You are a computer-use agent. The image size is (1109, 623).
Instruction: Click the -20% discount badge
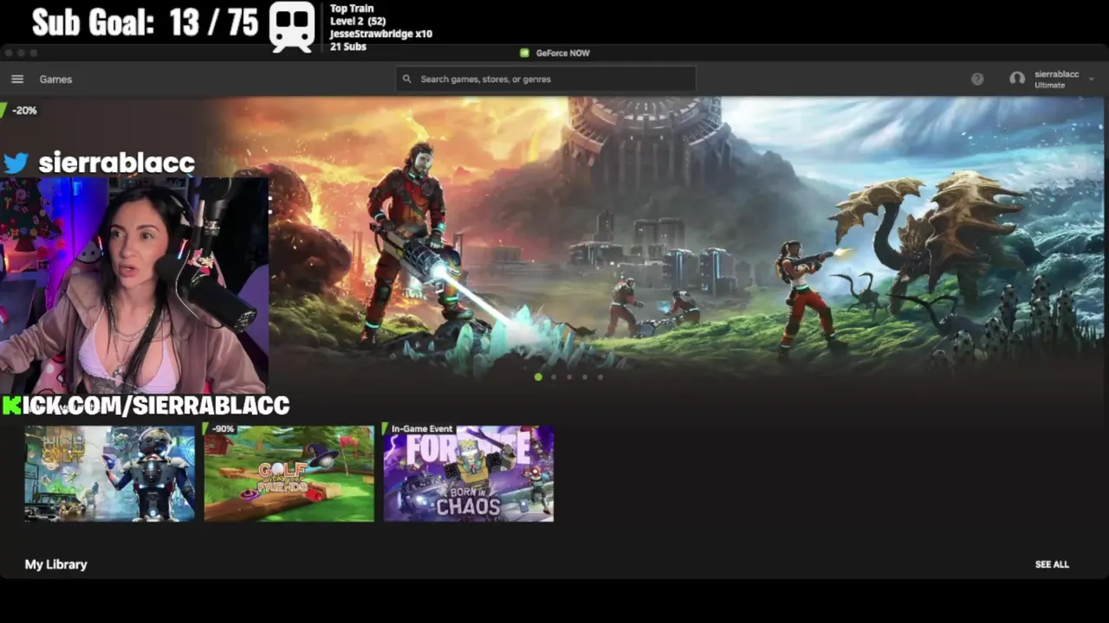[x=22, y=111]
